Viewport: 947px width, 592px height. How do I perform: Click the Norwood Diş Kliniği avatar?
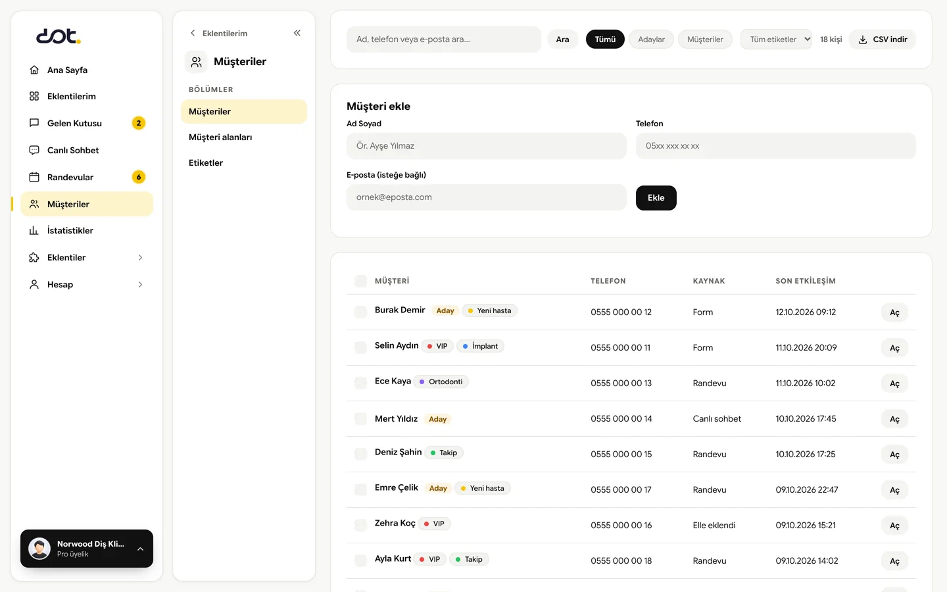click(x=39, y=549)
